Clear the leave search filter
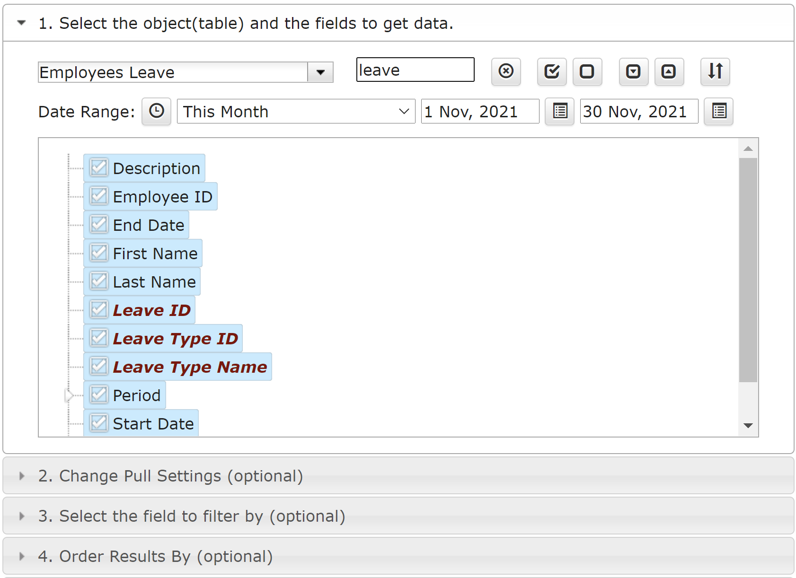This screenshot has height=578, width=796. coord(506,71)
